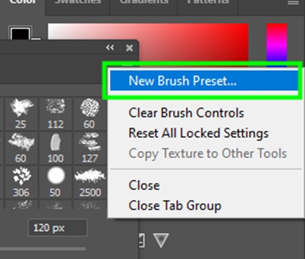Screen dimensions: 305x259
Task: Select Clear Brush Controls option
Action: coord(186,113)
